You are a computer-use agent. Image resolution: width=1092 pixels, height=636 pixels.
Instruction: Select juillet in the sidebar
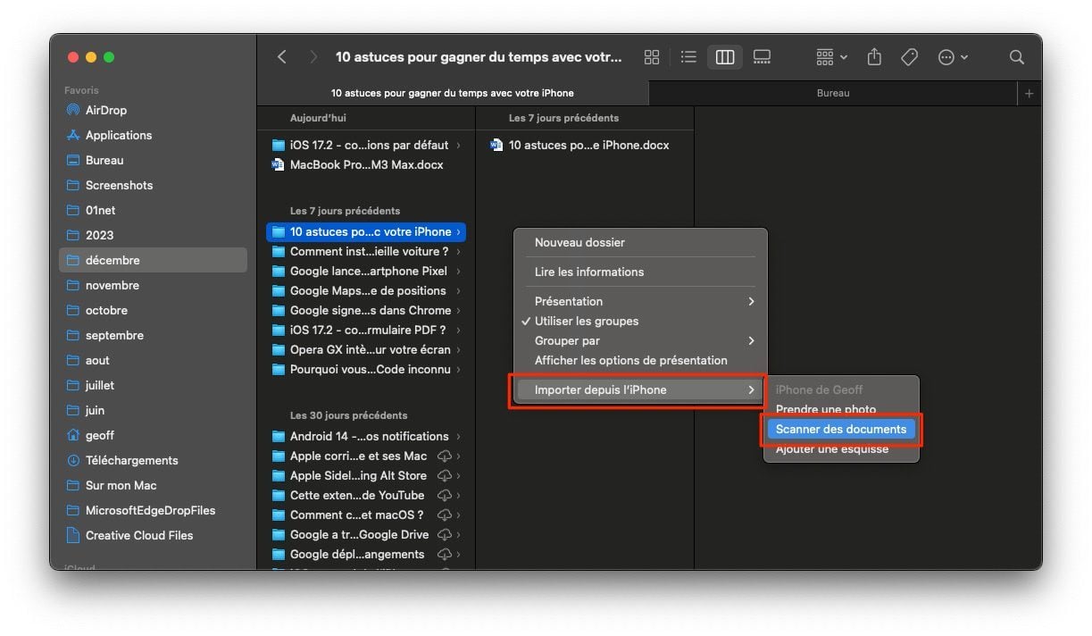(x=153, y=385)
